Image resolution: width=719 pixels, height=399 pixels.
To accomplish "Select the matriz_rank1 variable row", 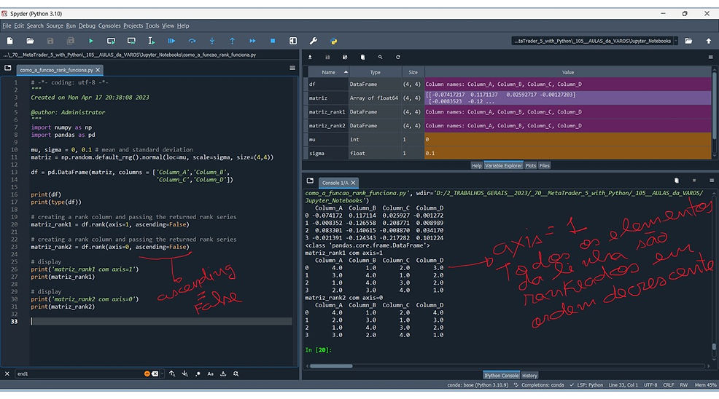I will (510, 112).
